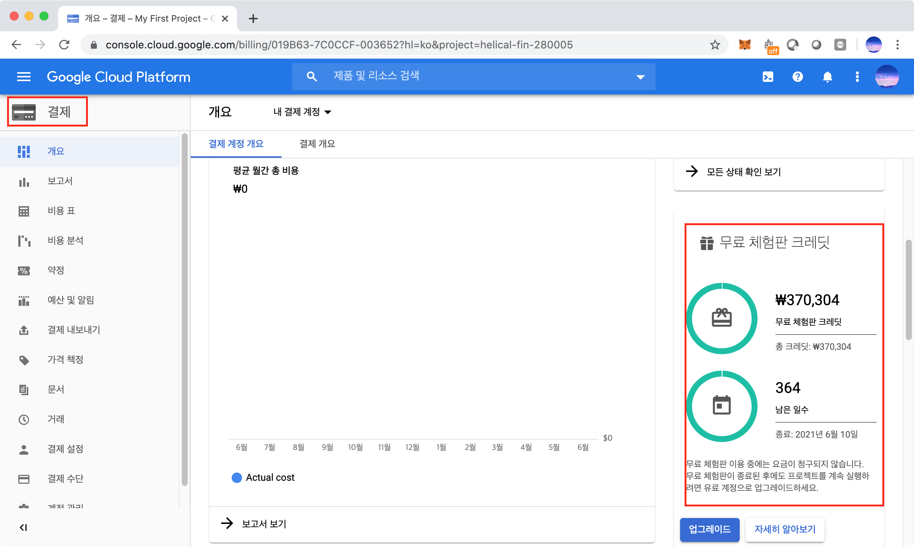Expand the search bar dropdown arrow
Screen dimensions: 914x547
tap(640, 77)
